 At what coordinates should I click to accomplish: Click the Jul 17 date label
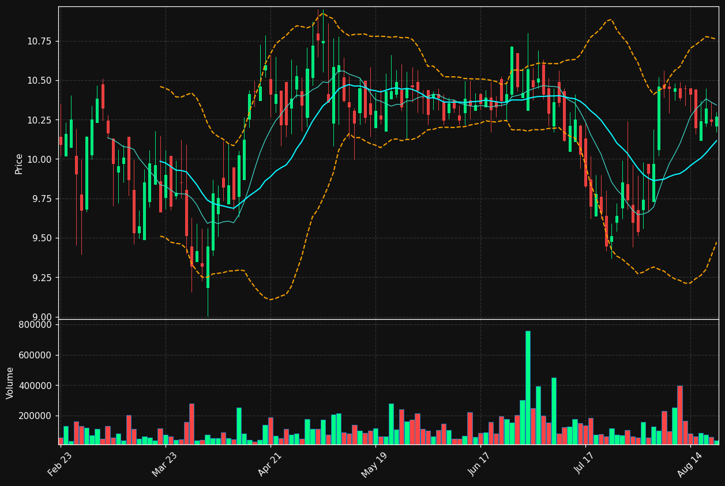pos(585,464)
